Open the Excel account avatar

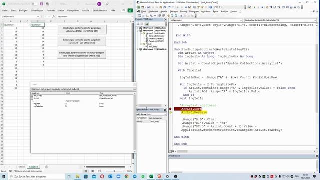tap(99, 4)
